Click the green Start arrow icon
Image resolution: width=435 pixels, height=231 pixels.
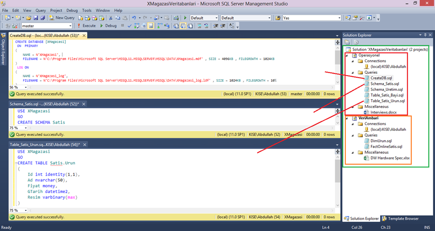tap(185, 18)
